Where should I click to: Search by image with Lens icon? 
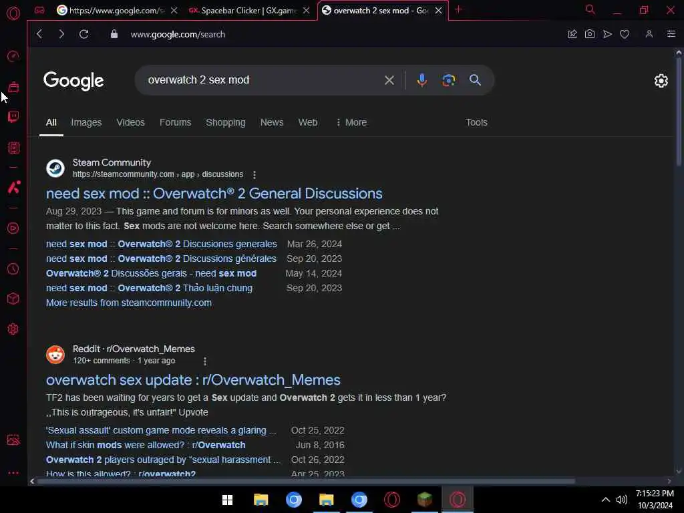(448, 80)
